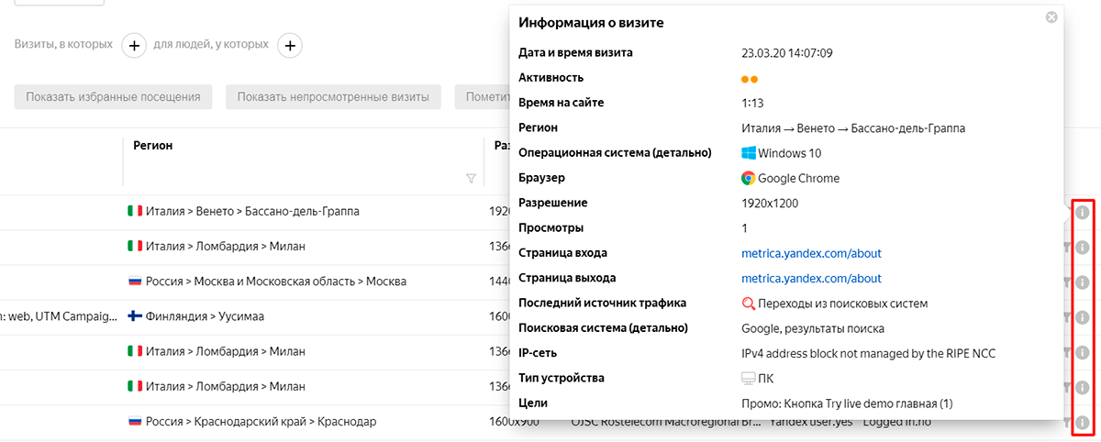This screenshot has width=1101, height=442.
Task: Click the Регион column header
Action: [153, 145]
